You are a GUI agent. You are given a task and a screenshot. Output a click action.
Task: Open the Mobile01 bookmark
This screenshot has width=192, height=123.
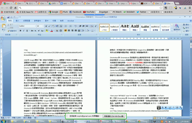coord(129,12)
